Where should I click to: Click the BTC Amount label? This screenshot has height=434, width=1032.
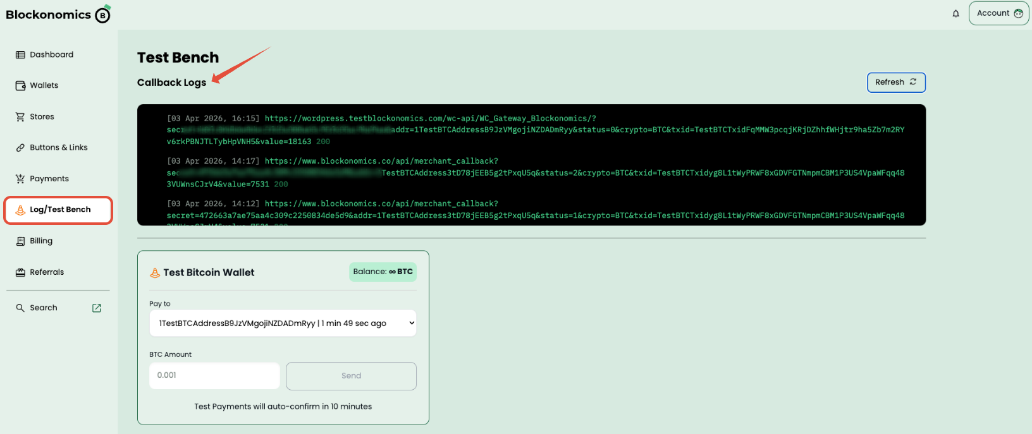point(170,354)
